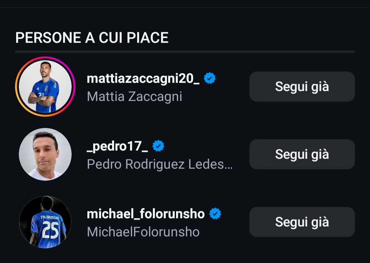Unfollow via 'Segui già' for michael_folorunsho
Image resolution: width=370 pixels, height=263 pixels.
click(302, 222)
